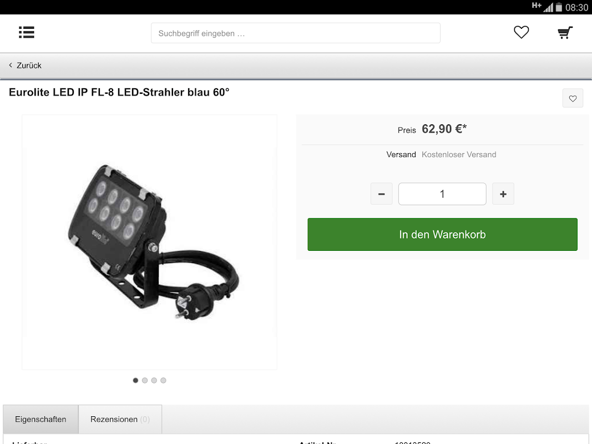Screen dimensions: 592x444
Task: Open the shopping cart icon
Action: (565, 33)
